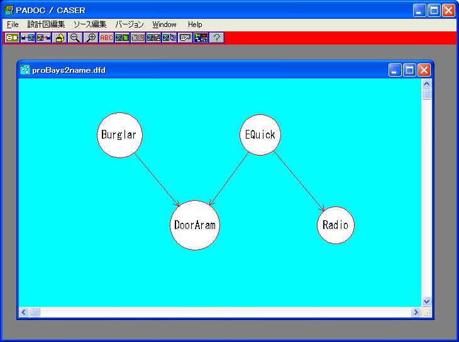459x342 pixels.
Task: Open the Window menu
Action: 164,24
